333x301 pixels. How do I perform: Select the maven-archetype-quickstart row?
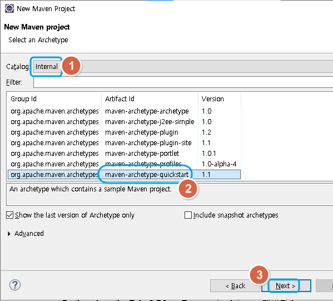coord(124,175)
